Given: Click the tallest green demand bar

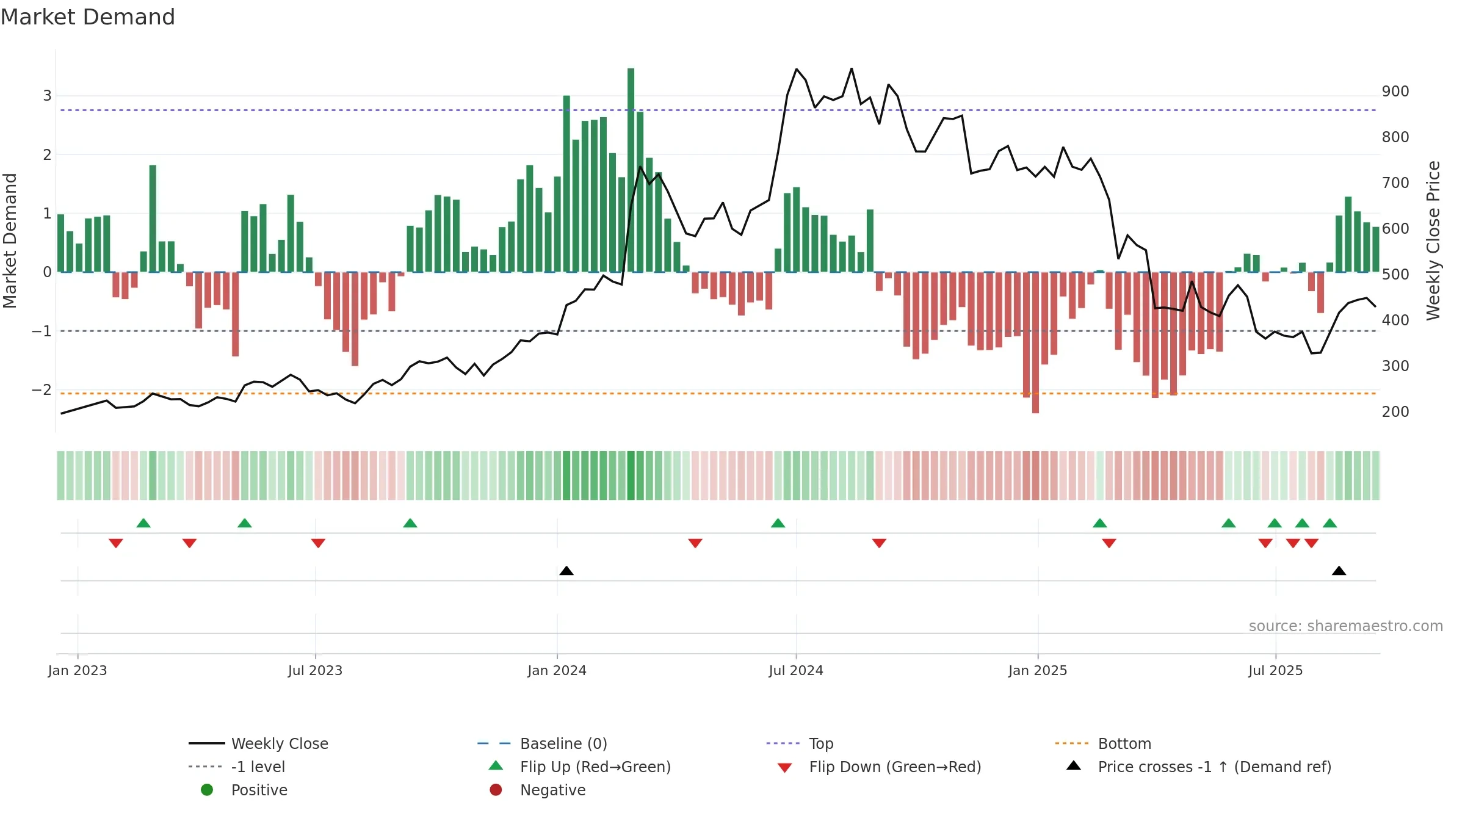Looking at the screenshot, I should [x=631, y=170].
